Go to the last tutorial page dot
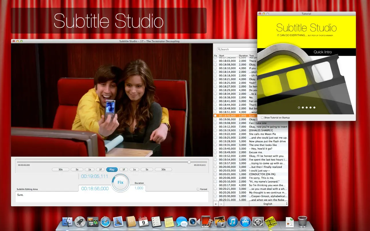 point(314,107)
